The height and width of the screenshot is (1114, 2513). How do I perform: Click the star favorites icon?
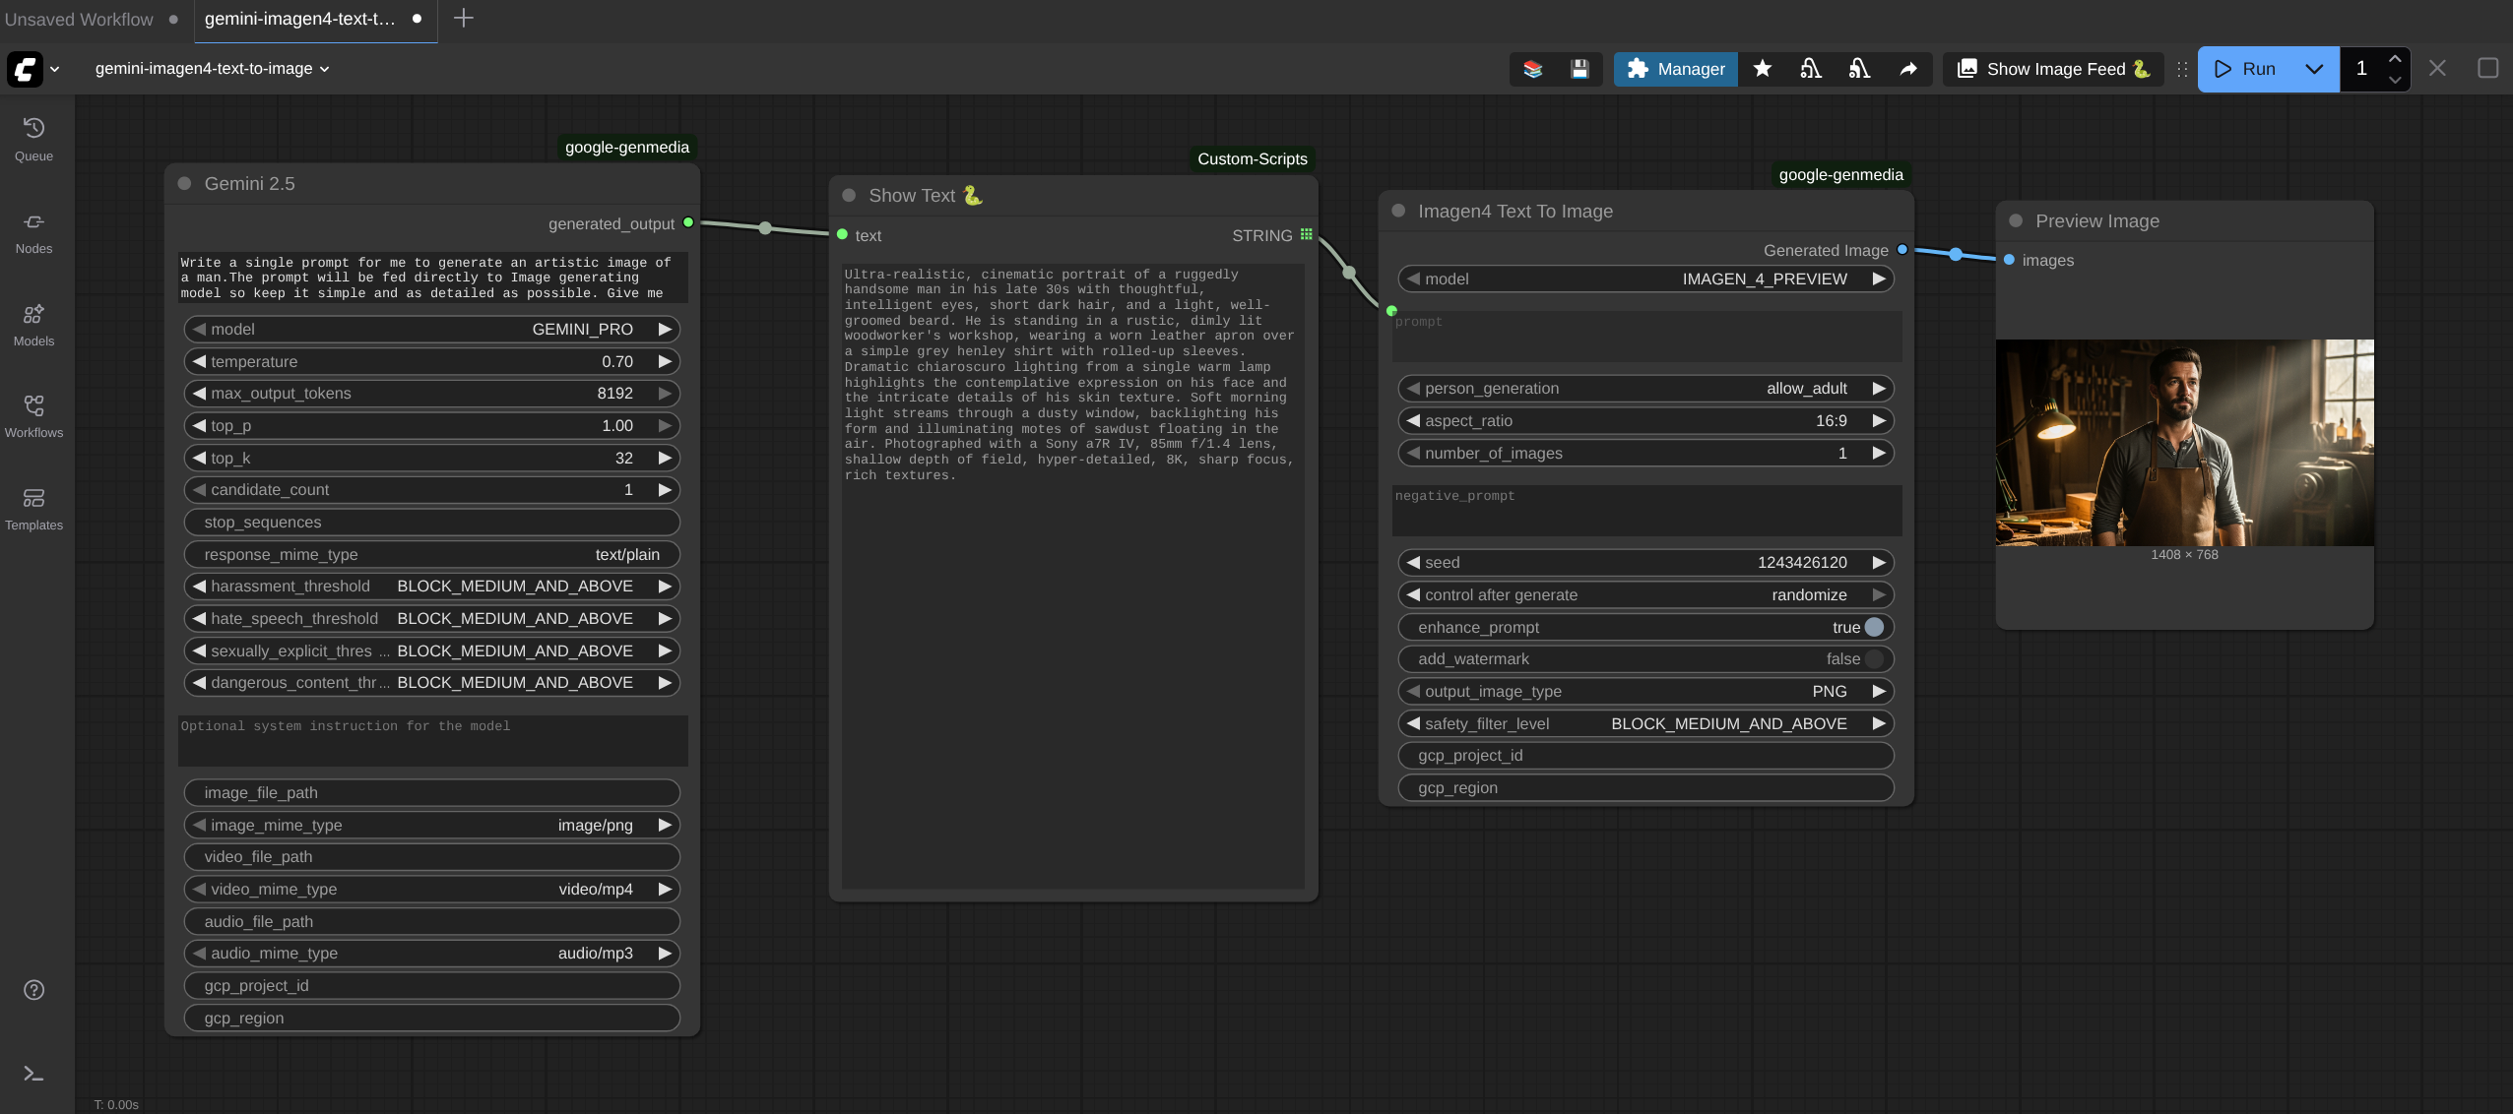pyautogui.click(x=1763, y=69)
